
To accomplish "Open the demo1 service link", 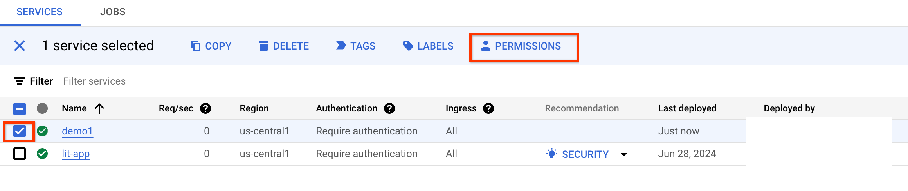I will (77, 131).
